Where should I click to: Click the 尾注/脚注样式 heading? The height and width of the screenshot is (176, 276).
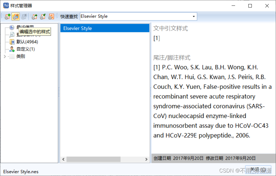pyautogui.click(x=172, y=58)
